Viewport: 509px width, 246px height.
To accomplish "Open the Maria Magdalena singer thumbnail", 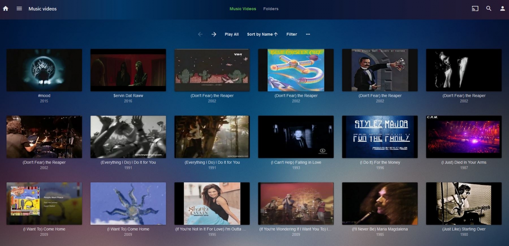I will [380, 204].
